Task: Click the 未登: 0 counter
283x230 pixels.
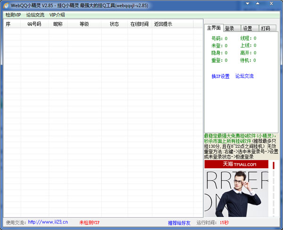Action: [x=219, y=46]
